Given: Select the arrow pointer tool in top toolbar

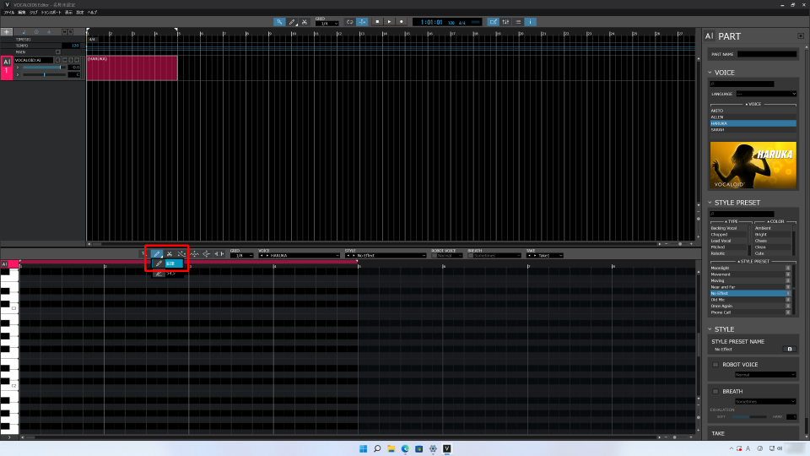Looking at the screenshot, I should 279,22.
